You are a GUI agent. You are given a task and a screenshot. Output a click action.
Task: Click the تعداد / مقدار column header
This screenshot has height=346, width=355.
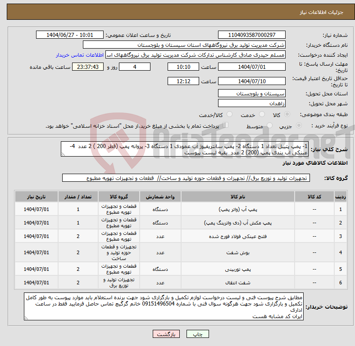point(78,197)
